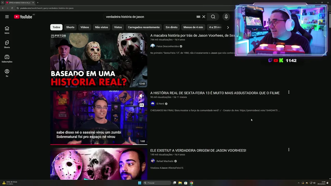Screen dimensions: 331x186
Task: Open the YouTube hamburger guide menu
Action: click(x=7, y=17)
